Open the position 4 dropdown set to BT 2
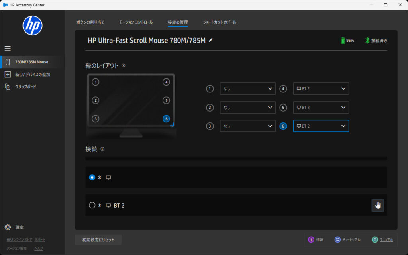Screen dimensions: 408x255 (321, 89)
